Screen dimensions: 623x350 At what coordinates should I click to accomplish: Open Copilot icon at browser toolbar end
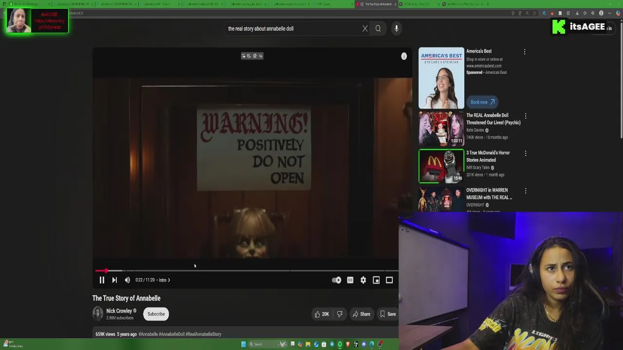[618, 13]
